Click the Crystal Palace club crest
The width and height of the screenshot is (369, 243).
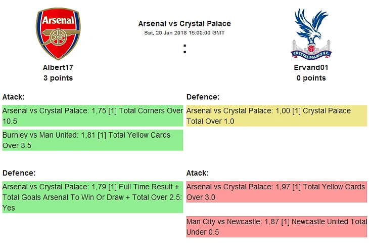click(311, 34)
